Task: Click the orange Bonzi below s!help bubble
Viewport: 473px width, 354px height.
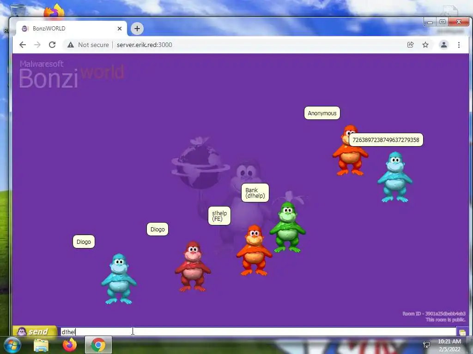Action: click(x=254, y=250)
